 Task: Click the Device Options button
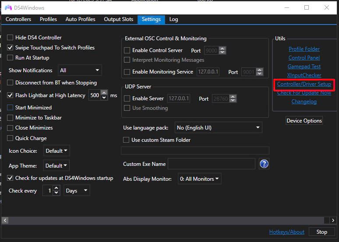point(304,121)
